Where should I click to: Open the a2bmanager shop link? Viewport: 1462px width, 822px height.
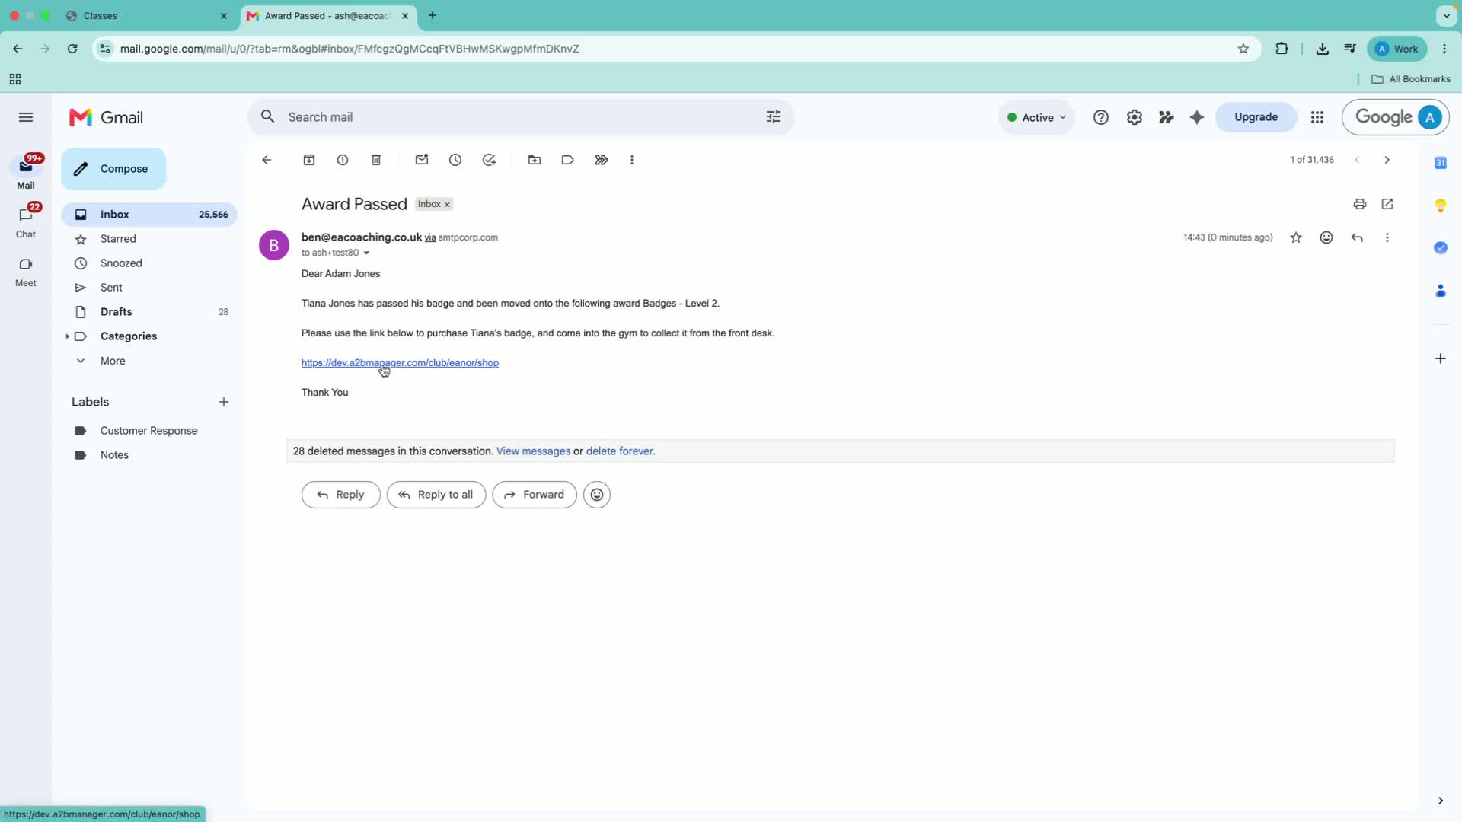tap(400, 363)
